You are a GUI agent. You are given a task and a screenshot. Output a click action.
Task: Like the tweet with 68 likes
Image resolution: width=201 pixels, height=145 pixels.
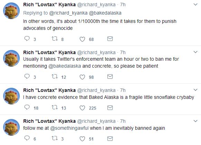pyautogui.click(x=82, y=39)
